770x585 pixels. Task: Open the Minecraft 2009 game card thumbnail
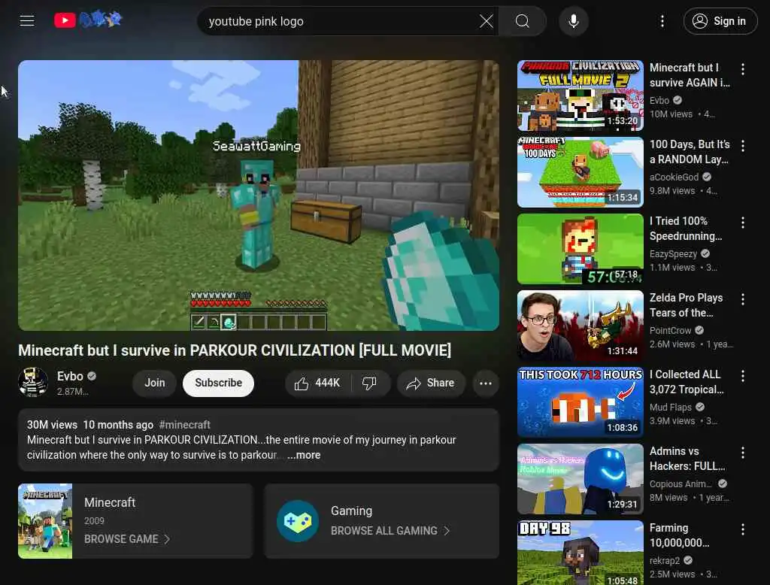[45, 521]
